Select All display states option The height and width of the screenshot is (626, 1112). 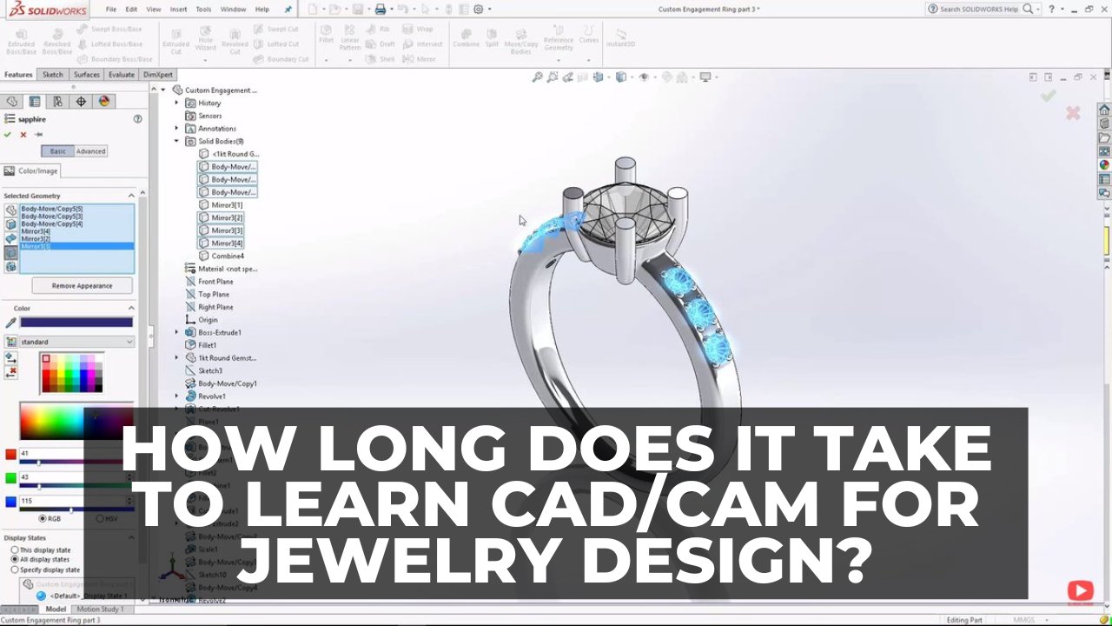tap(15, 560)
